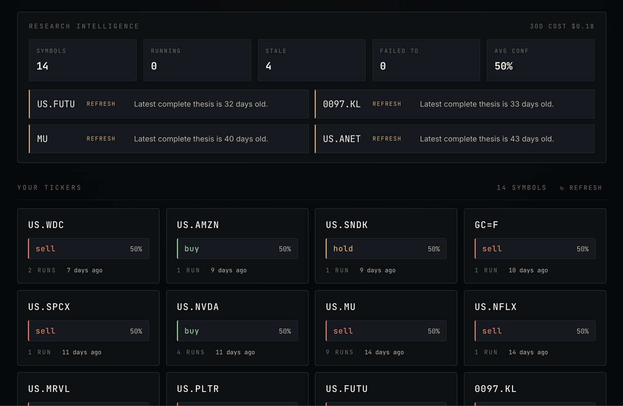Open the US.NVDA ticker card title
Viewport: 623px width, 406px height.
point(198,307)
